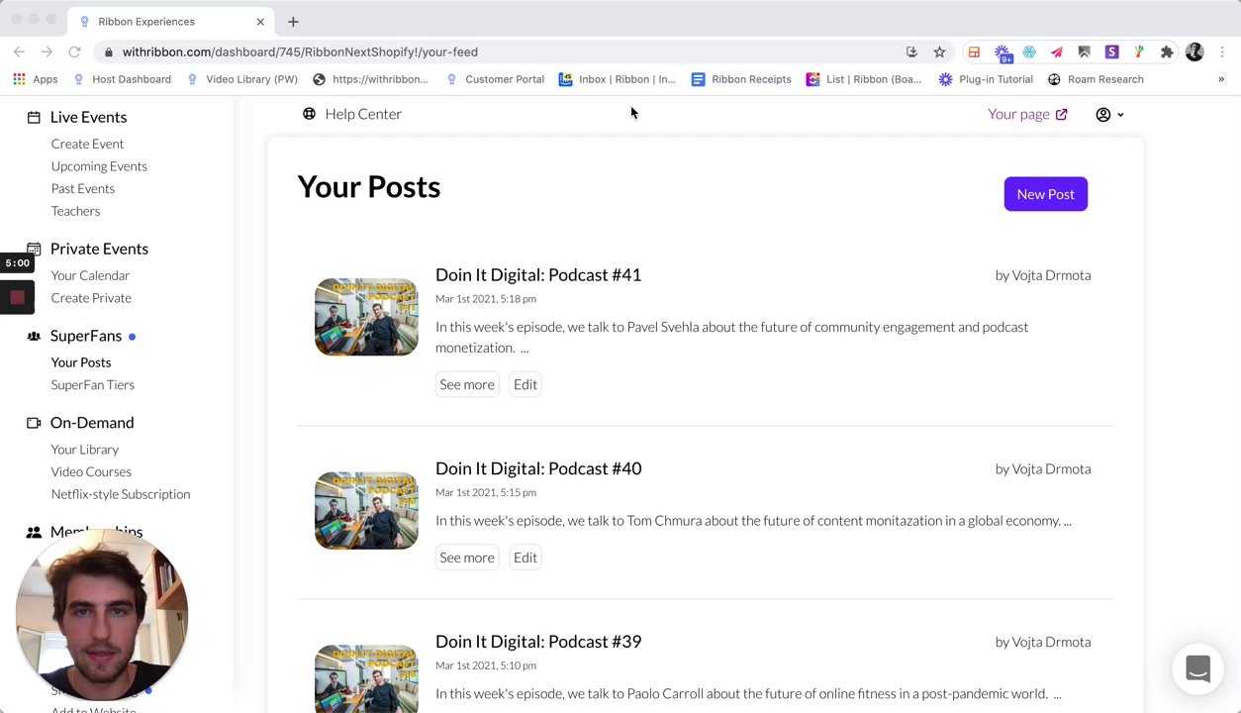Open the Podcast #39 thumbnail
The width and height of the screenshot is (1241, 713).
click(x=366, y=679)
